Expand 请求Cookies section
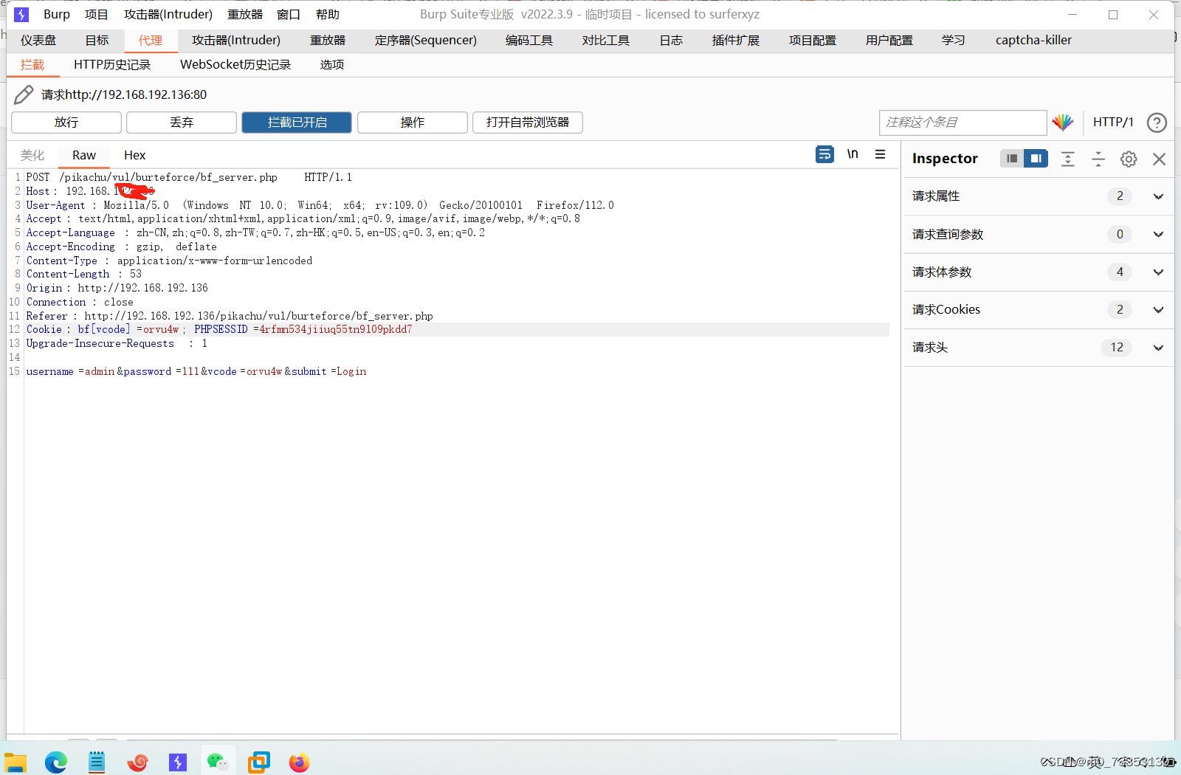This screenshot has height=775, width=1181. 1039,310
